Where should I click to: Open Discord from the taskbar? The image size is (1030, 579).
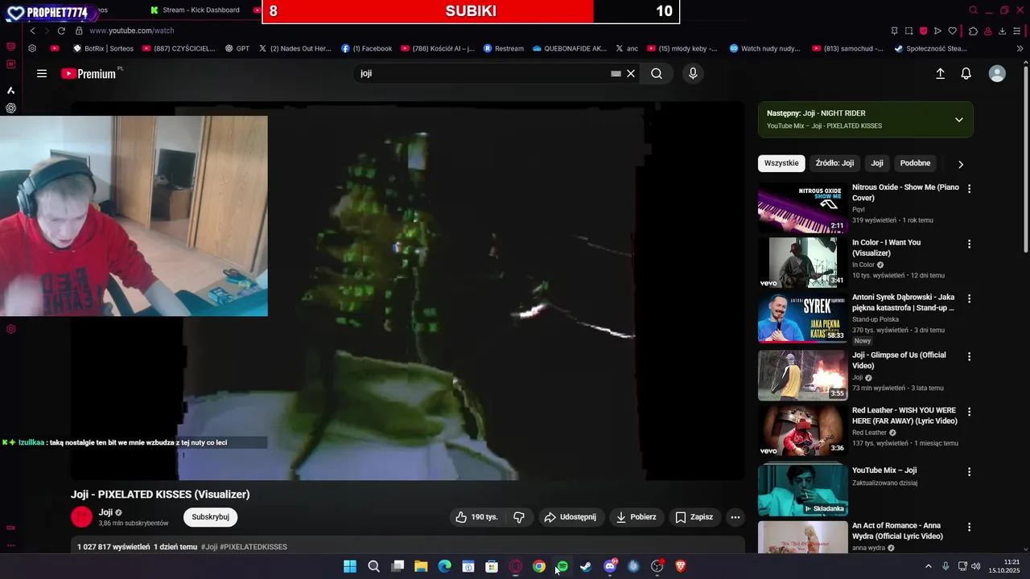tap(610, 566)
